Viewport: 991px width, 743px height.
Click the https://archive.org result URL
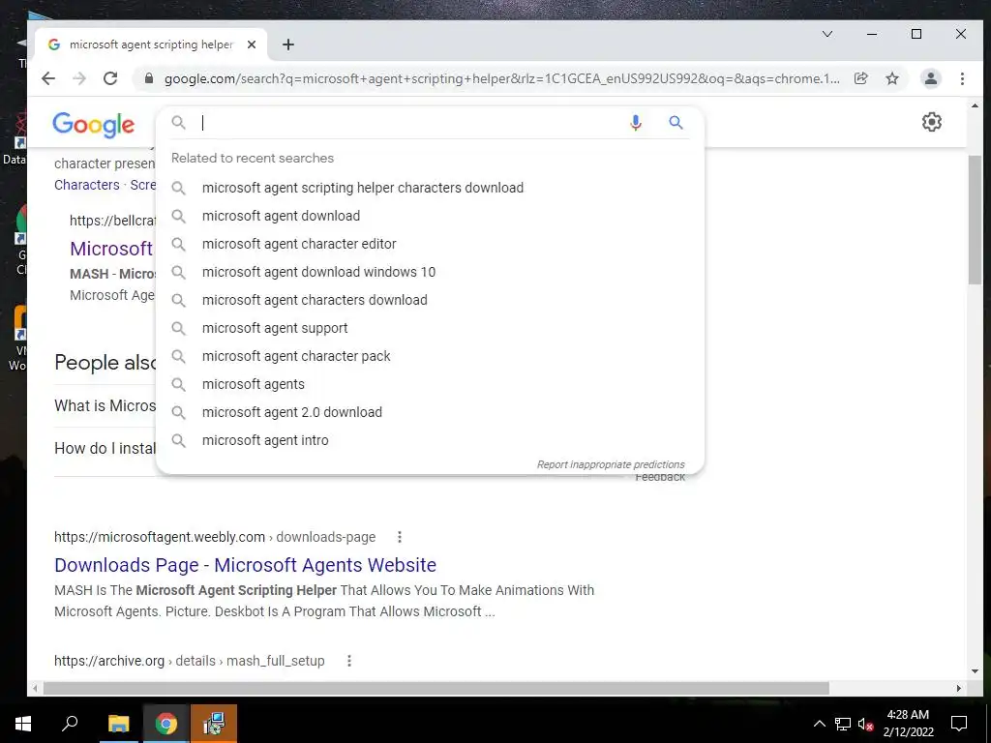click(190, 661)
